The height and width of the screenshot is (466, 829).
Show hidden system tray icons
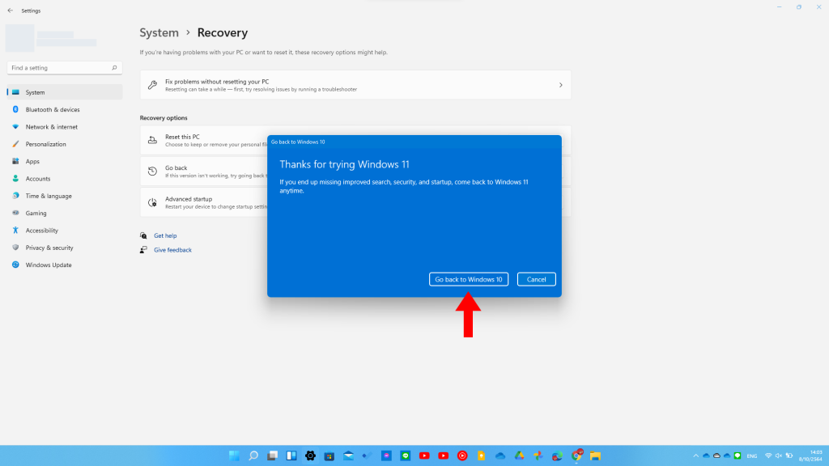tap(695, 455)
